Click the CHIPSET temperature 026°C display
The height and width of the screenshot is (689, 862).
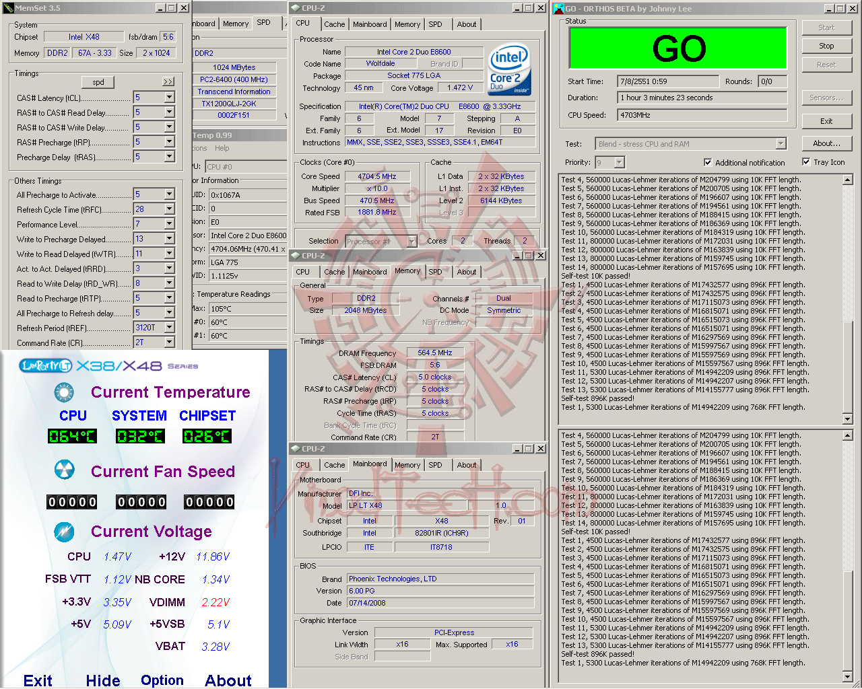point(207,436)
